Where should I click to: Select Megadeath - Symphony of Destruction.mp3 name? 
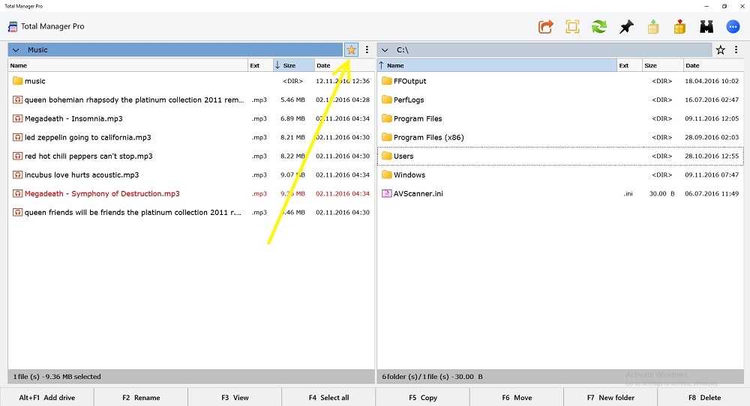click(102, 193)
